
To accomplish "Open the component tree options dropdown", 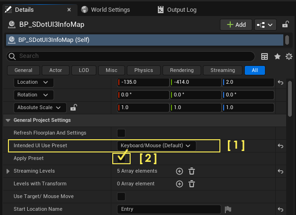I will point(265,25).
